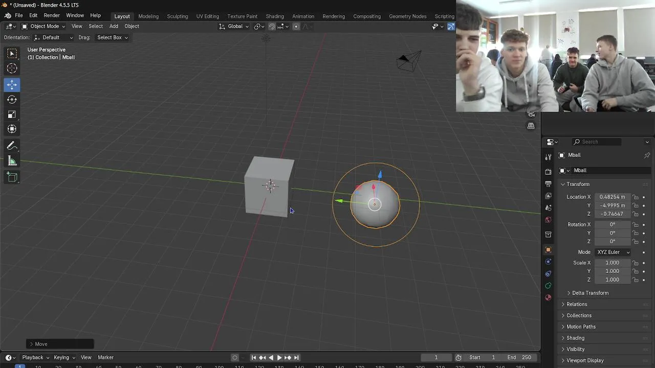Open XYZ Euler rotation mode dropdown
Viewport: 655px width, 368px height.
(x=613, y=252)
